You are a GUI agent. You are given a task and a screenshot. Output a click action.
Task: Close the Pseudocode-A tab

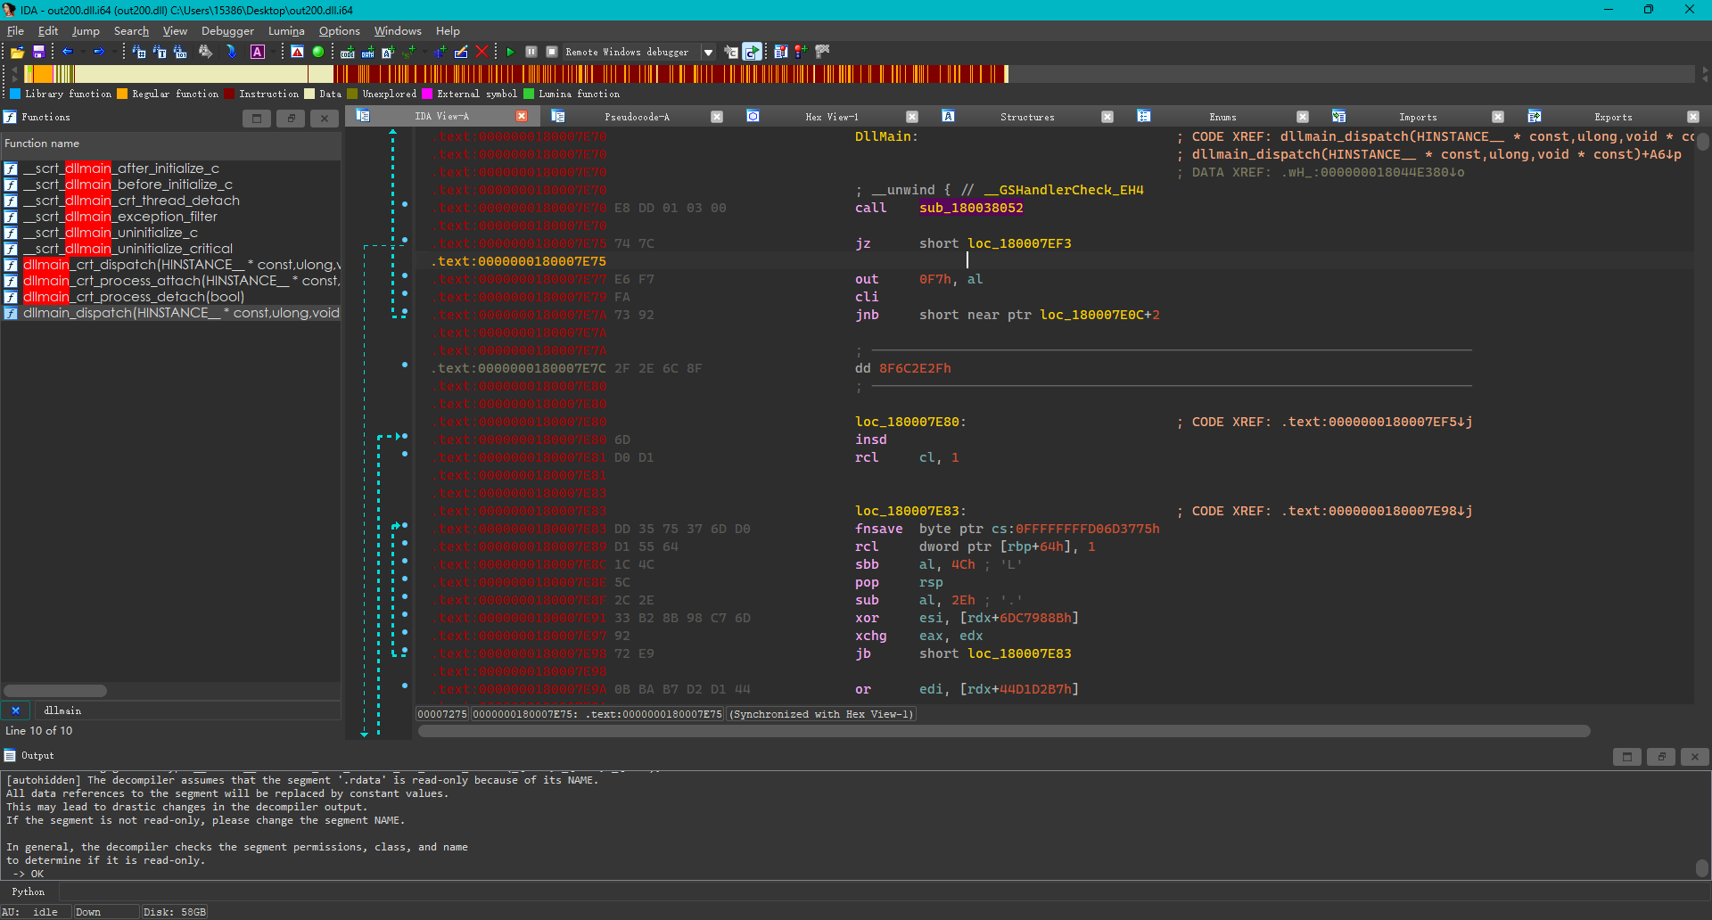[x=717, y=117]
